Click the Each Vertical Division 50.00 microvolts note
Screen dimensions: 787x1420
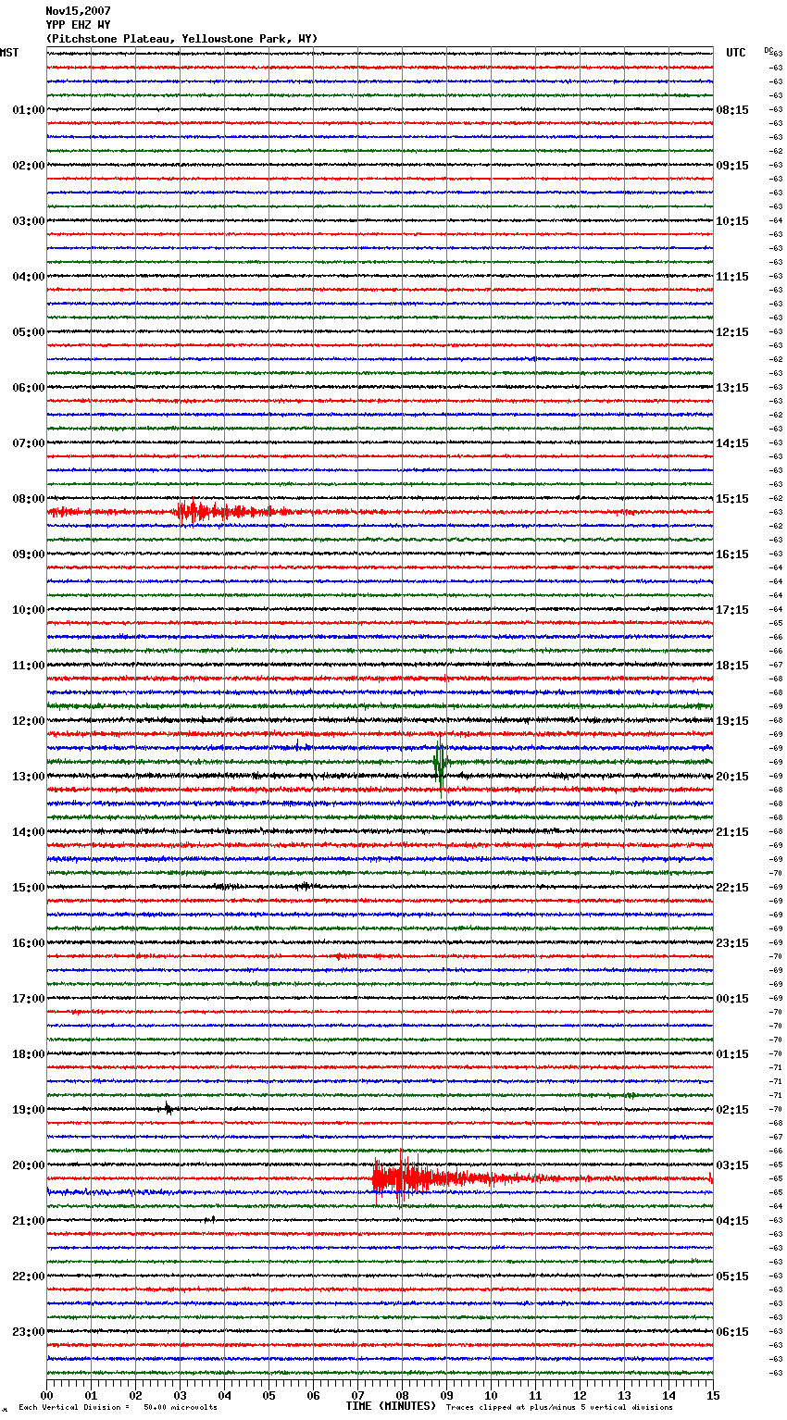[118, 1407]
